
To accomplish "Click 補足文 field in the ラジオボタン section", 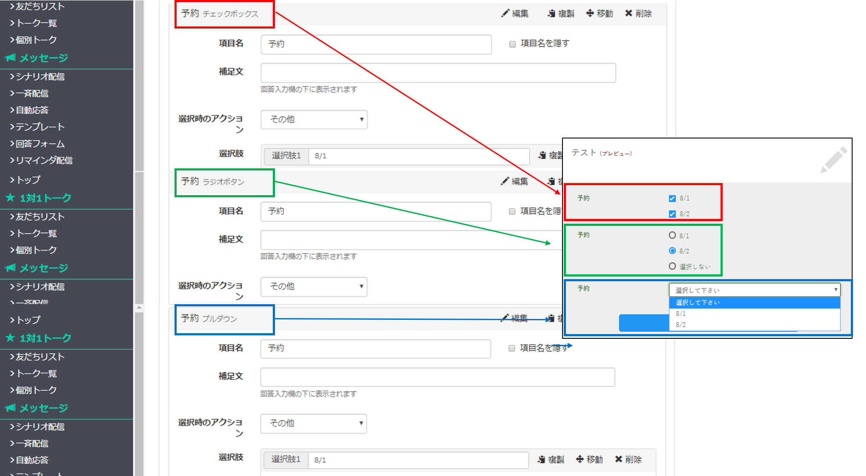I will point(410,240).
